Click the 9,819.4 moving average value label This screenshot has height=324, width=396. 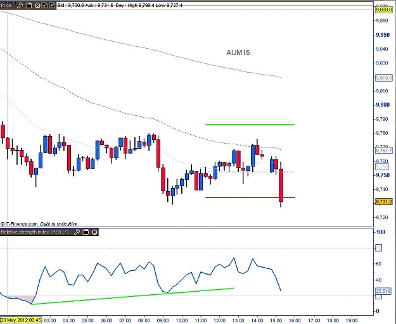pyautogui.click(x=384, y=78)
